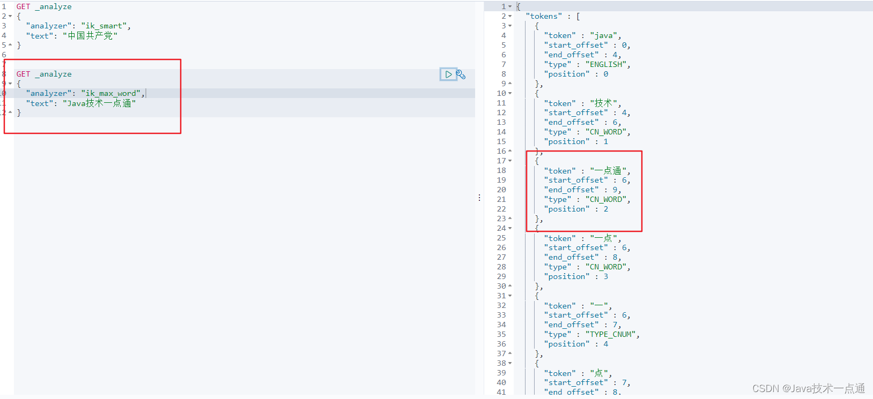This screenshot has height=399, width=873.
Task: Click fold arrow at response line 30
Action: pyautogui.click(x=510, y=286)
